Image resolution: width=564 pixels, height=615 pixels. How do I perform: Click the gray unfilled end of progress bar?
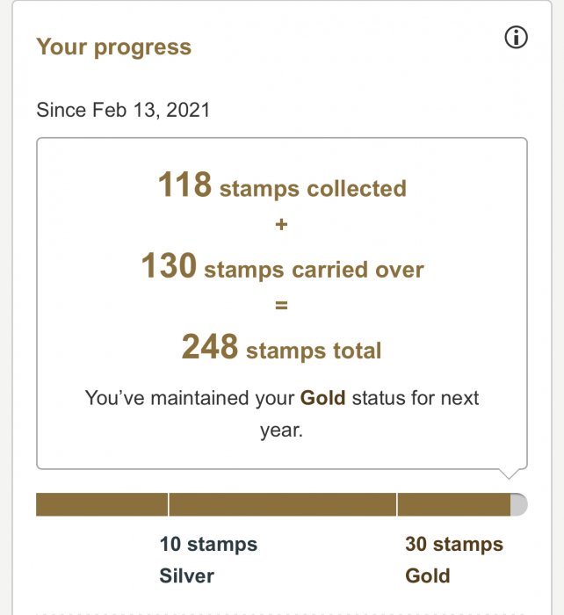pos(519,504)
